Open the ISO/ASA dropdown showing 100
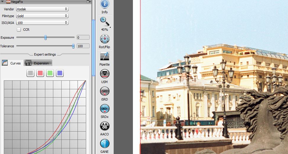Screen dimensions: 288x154 [x=42, y=23]
